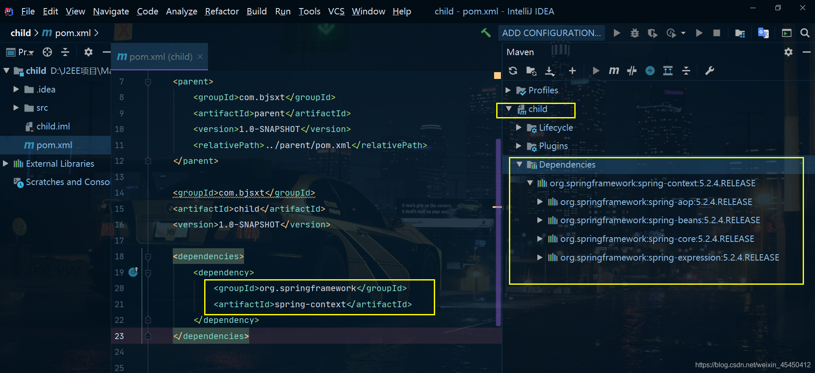
Task: Expand Maven Plugins node
Action: tap(518, 146)
